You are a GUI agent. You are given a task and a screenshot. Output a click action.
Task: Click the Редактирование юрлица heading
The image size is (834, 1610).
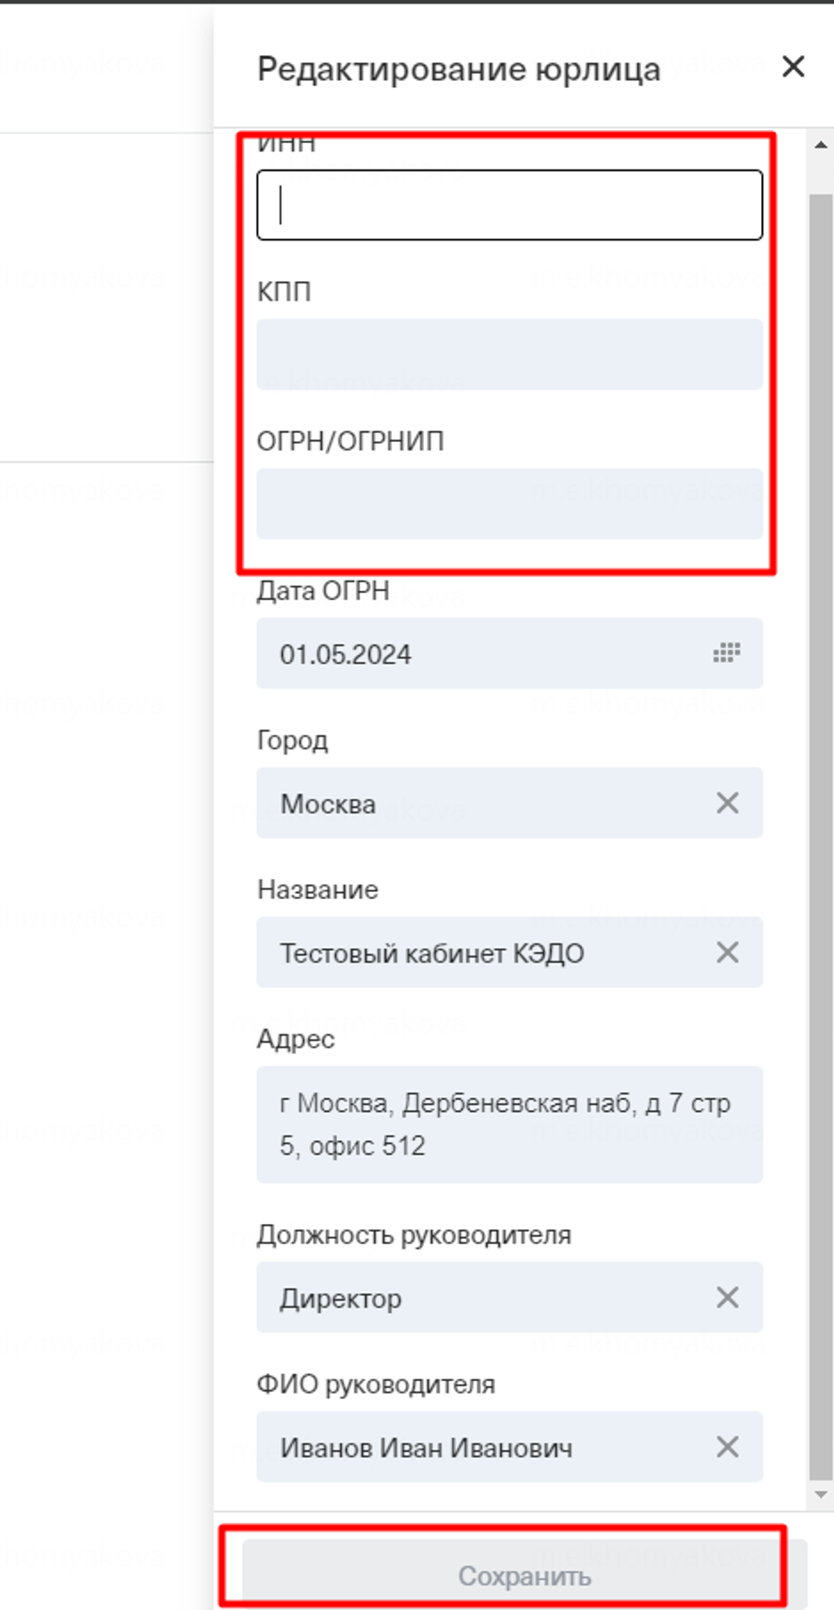coord(459,69)
